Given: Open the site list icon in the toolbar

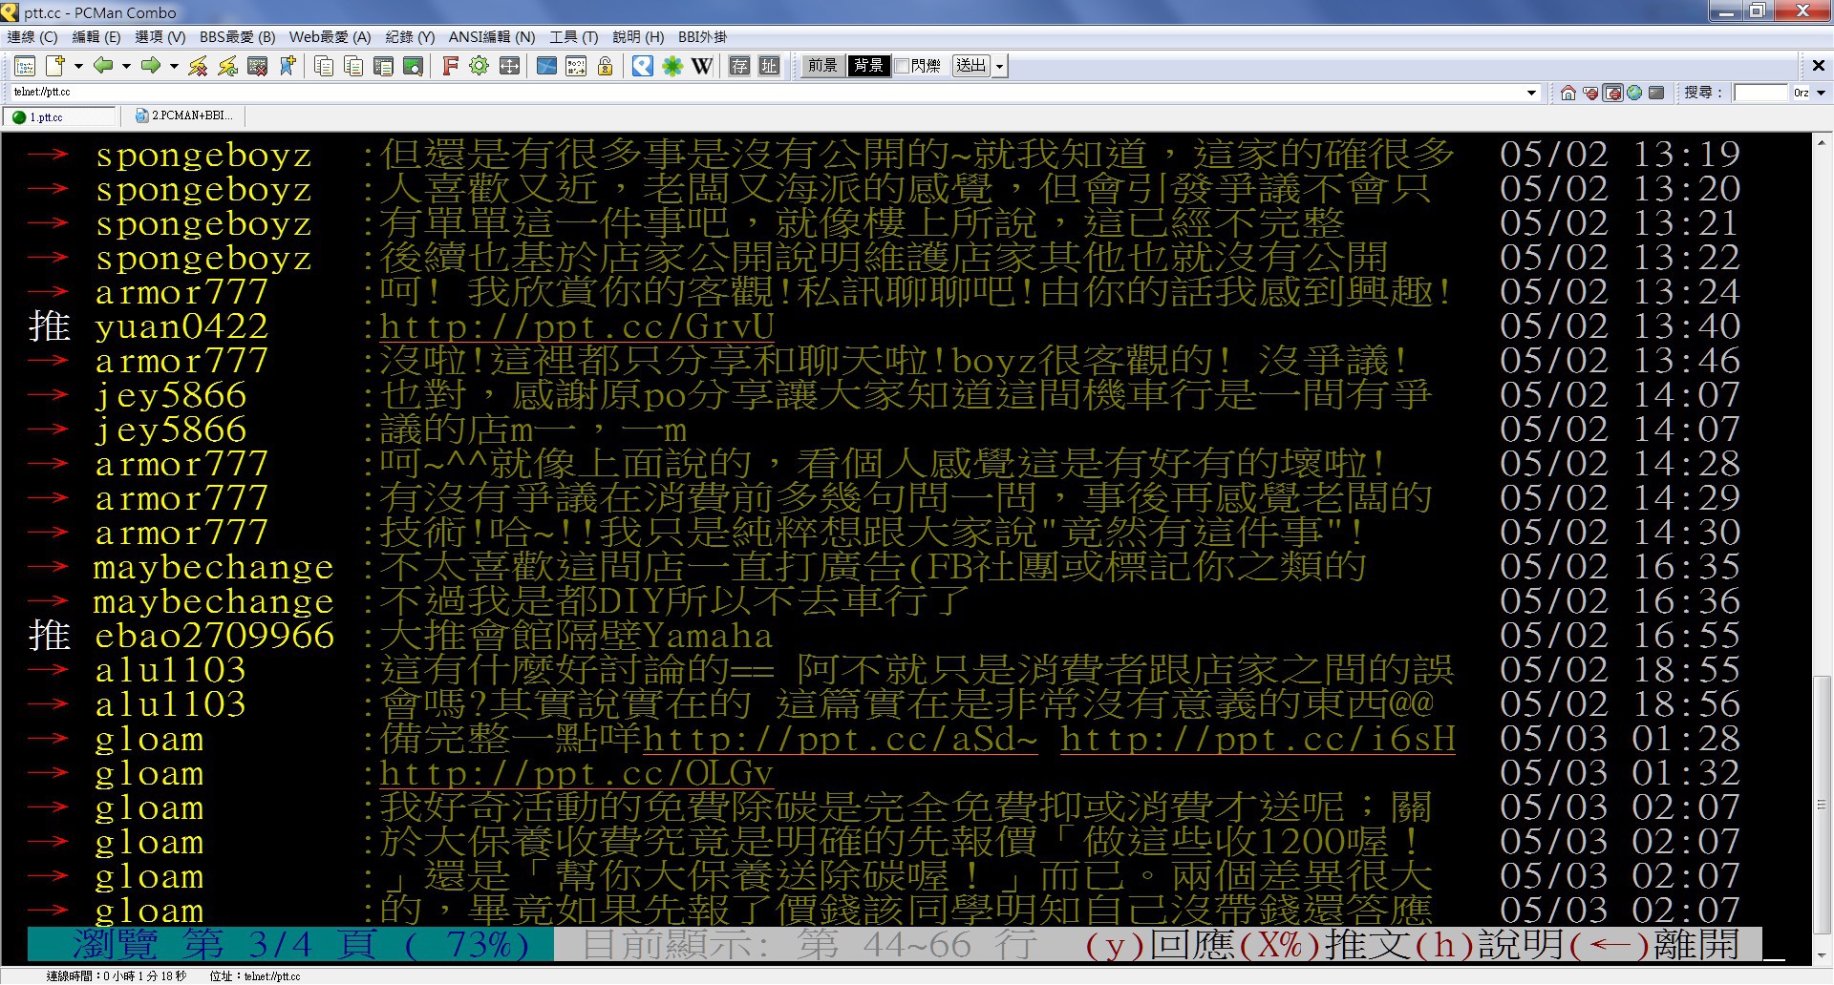Looking at the screenshot, I should tap(25, 66).
